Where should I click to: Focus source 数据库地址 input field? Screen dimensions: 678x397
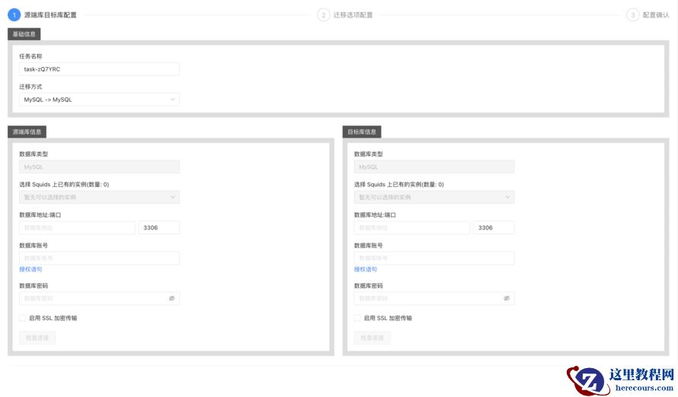77,227
